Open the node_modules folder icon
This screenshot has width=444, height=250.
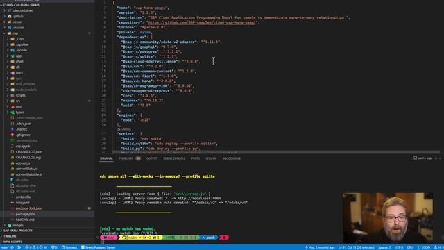click(x=12, y=90)
